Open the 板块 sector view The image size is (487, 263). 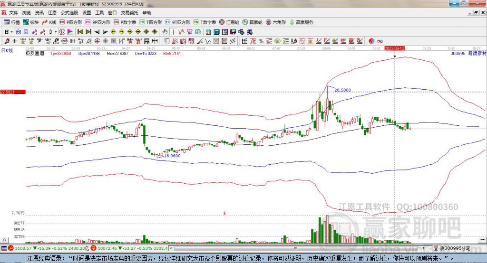click(31, 22)
